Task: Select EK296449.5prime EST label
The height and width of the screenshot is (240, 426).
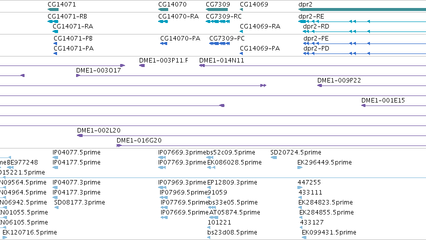Action: click(324, 162)
